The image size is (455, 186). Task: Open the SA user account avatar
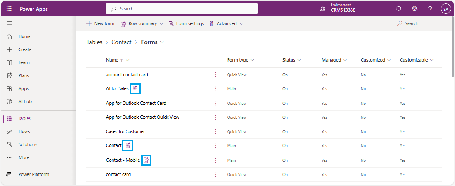pos(445,9)
